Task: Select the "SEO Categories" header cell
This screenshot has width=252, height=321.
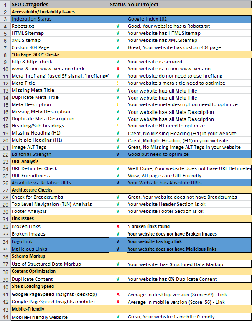Action: 59,4
